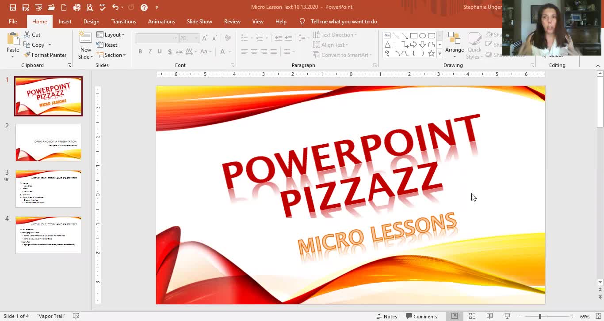The height and width of the screenshot is (321, 604).
Task: Expand the Copy options arrow
Action: 50,45
